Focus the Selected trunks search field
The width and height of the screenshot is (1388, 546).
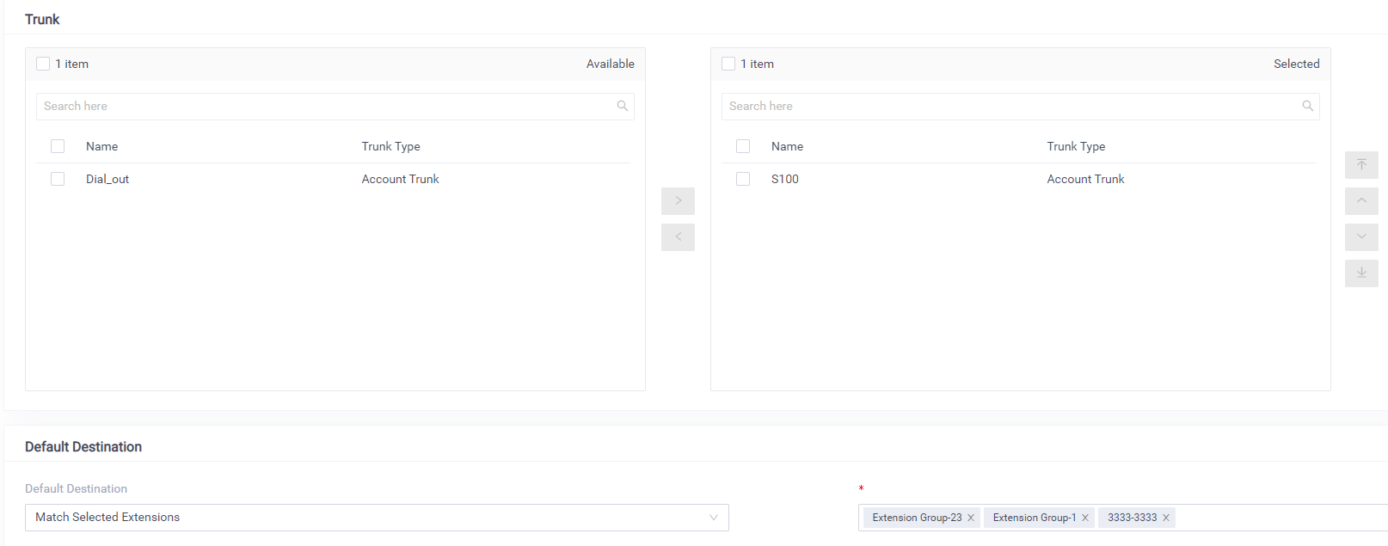(x=1021, y=107)
